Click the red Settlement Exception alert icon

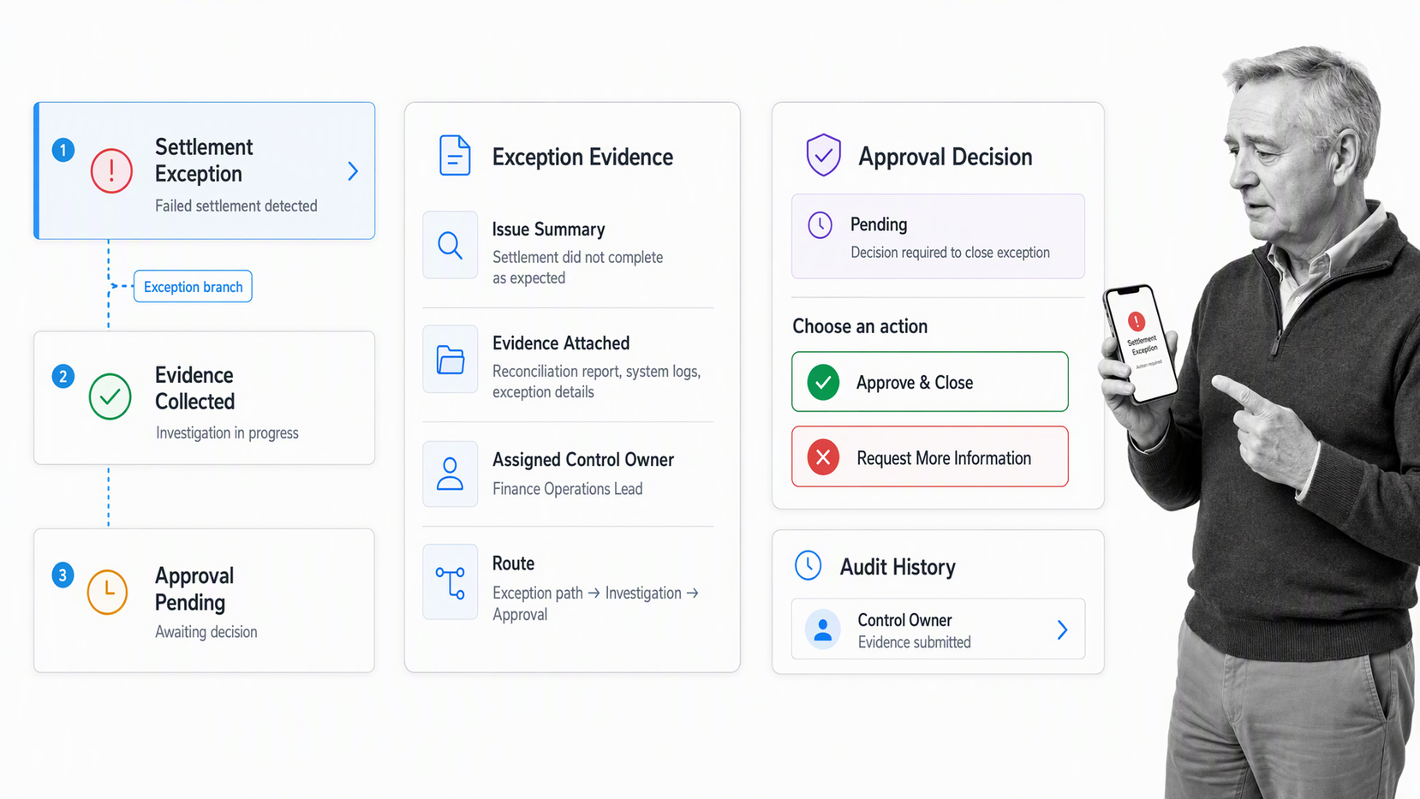pos(111,170)
